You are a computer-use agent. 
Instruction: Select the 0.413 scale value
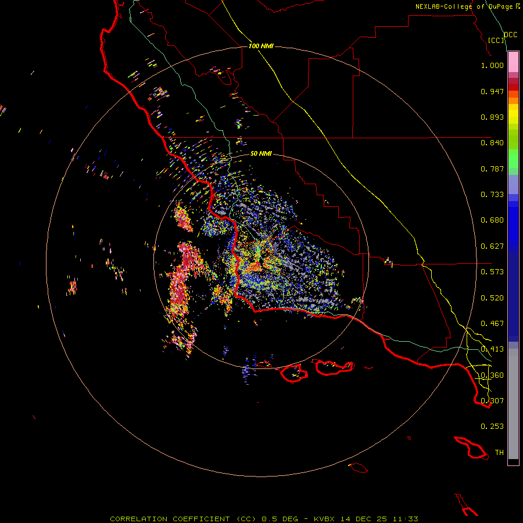click(x=492, y=349)
